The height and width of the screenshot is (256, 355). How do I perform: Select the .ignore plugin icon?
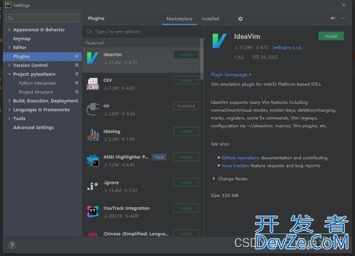click(x=93, y=186)
